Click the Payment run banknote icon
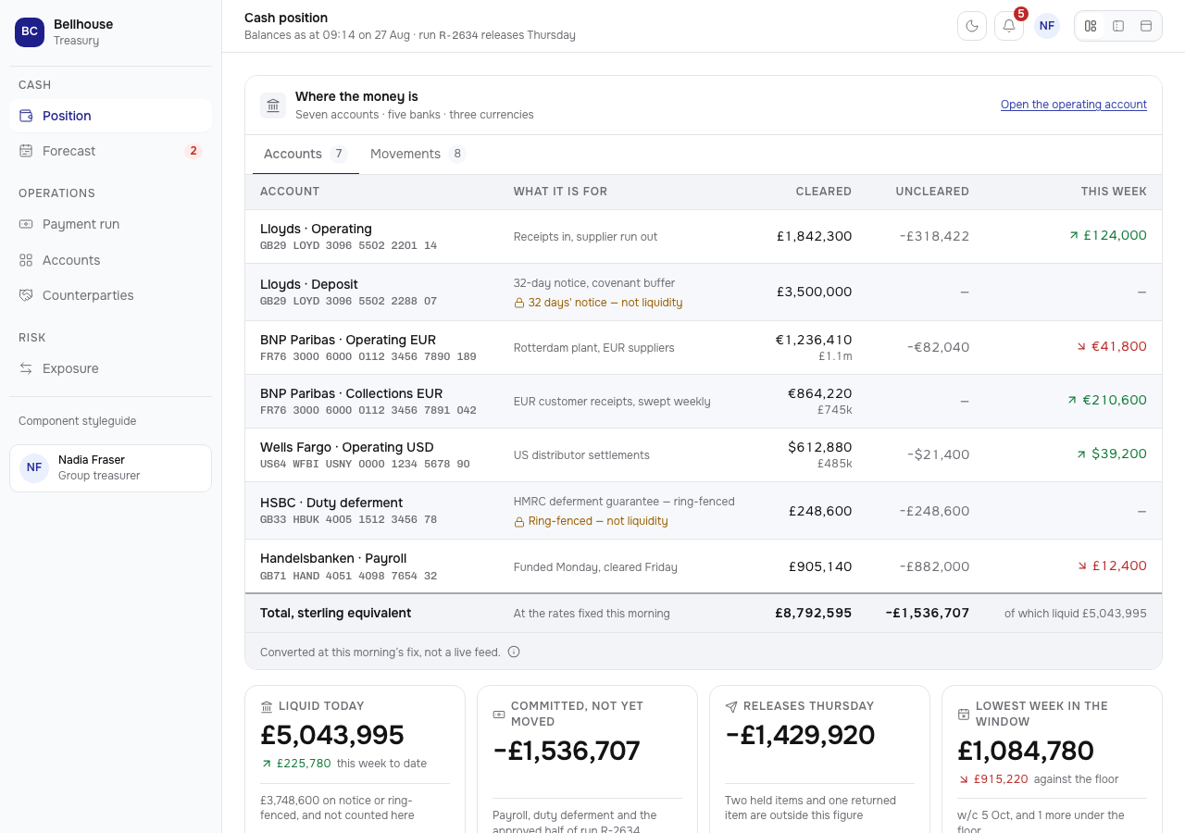Screen dimensions: 1185x833 [x=26, y=224]
